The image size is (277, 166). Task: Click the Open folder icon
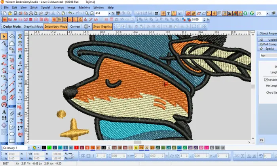click(10, 13)
